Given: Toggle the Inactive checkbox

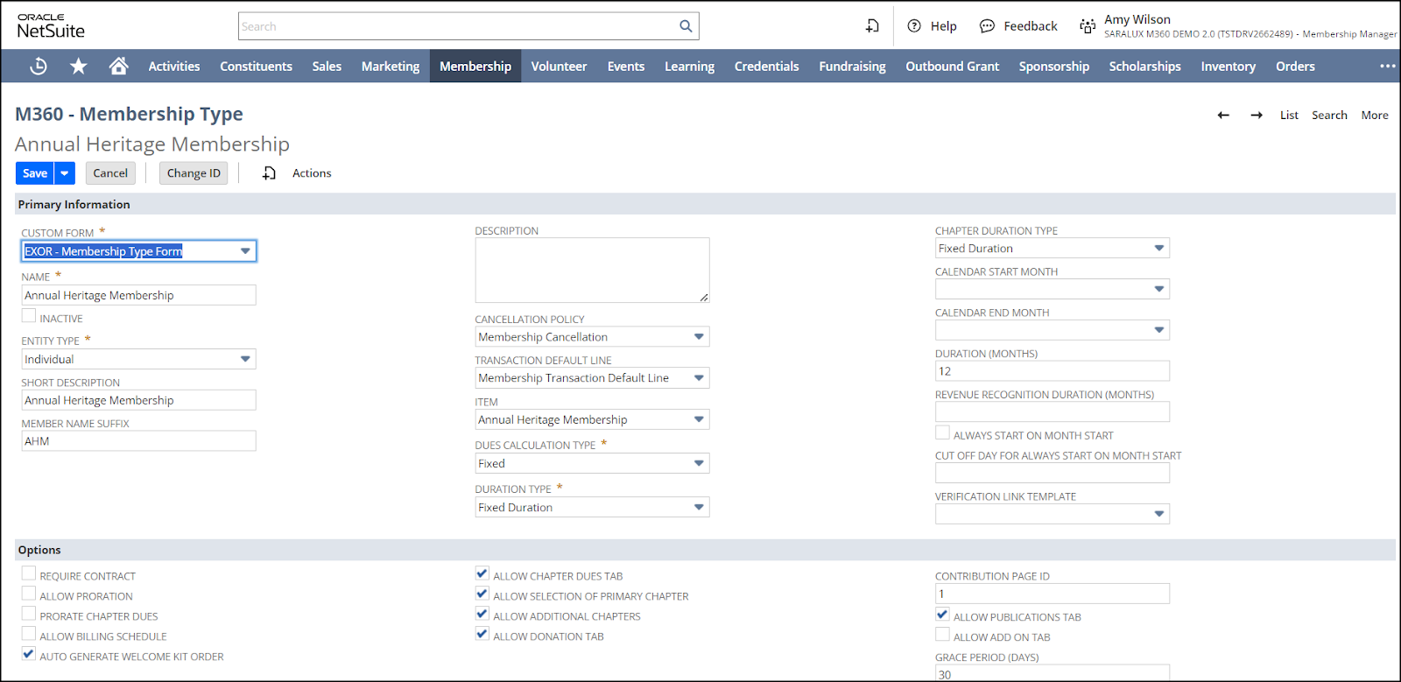Looking at the screenshot, I should (x=29, y=316).
